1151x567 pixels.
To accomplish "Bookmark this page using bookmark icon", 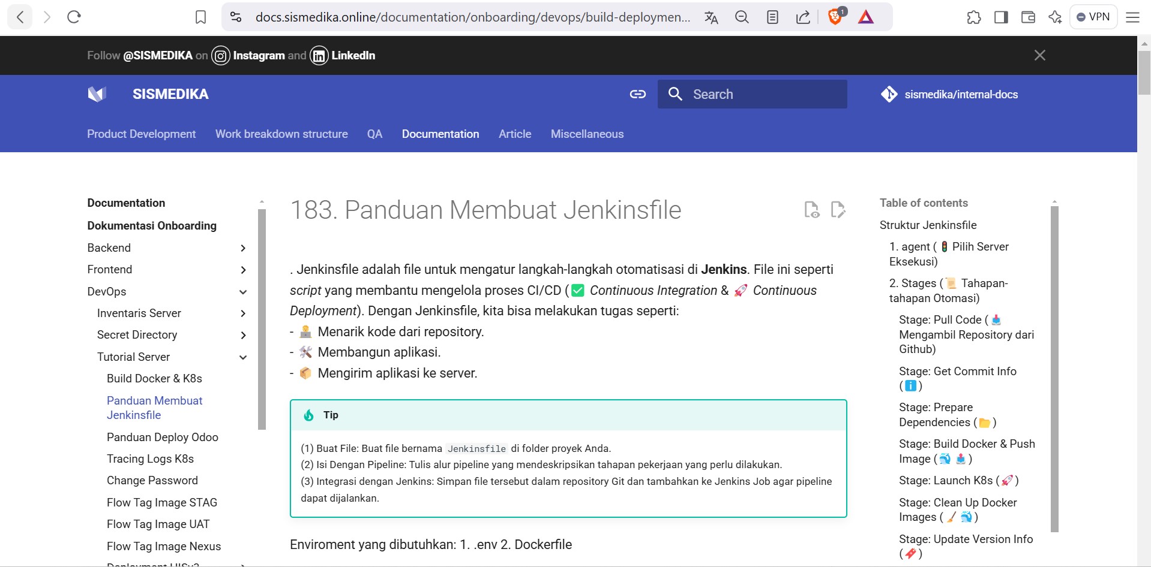I will tap(201, 17).
